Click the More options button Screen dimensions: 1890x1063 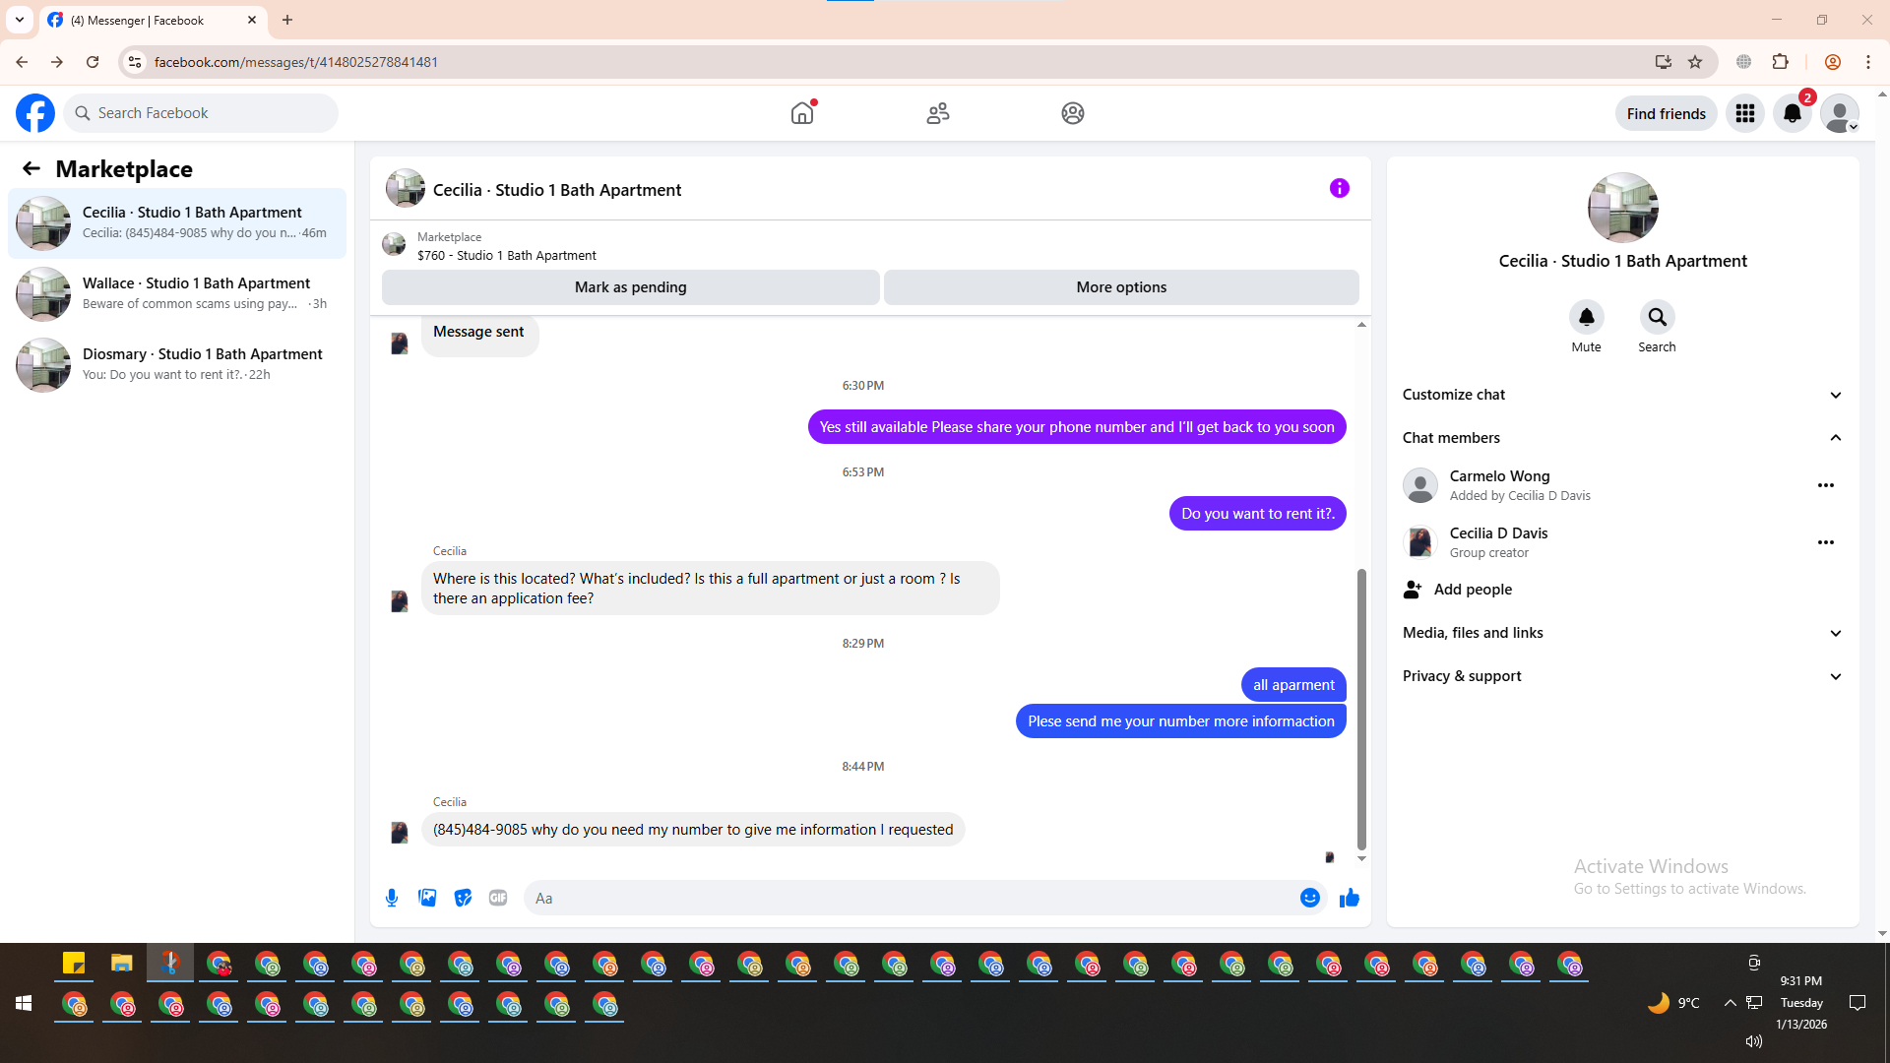1121,287
